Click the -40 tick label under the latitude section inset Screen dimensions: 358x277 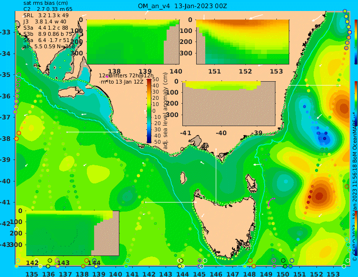click(x=221, y=133)
